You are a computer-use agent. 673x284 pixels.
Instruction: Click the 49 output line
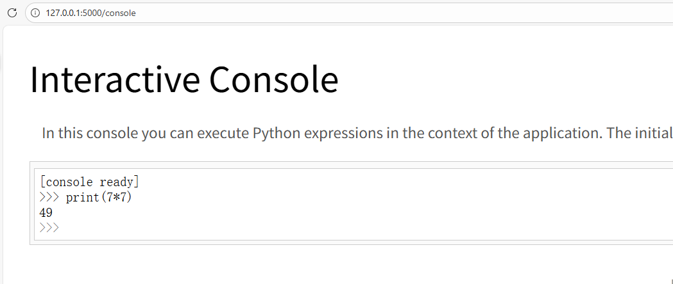(46, 212)
